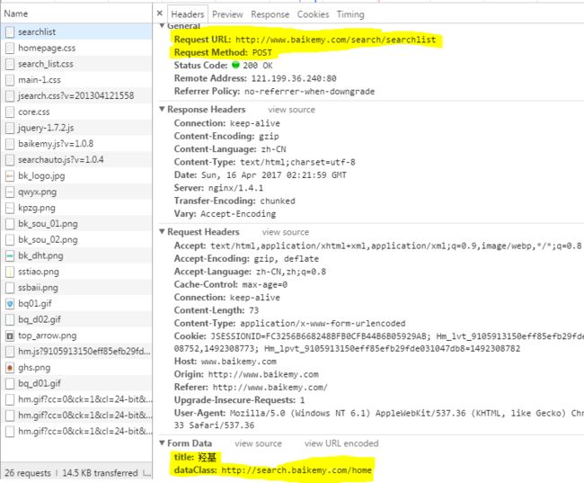Image resolution: width=584 pixels, height=483 pixels.
Task: Select the jquery-1.7.2.js request
Action: point(76,128)
